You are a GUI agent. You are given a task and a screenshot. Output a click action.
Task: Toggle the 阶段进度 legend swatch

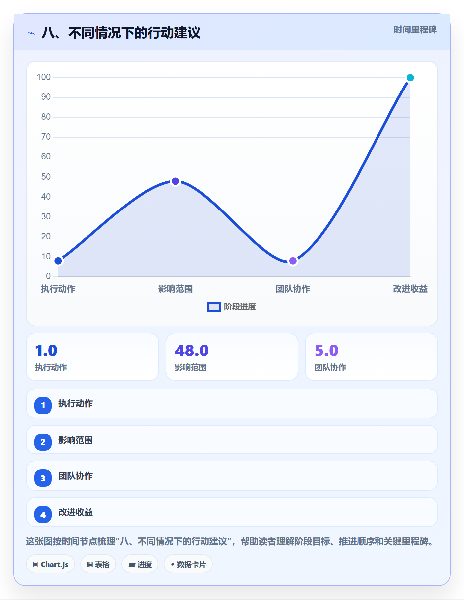tap(214, 307)
